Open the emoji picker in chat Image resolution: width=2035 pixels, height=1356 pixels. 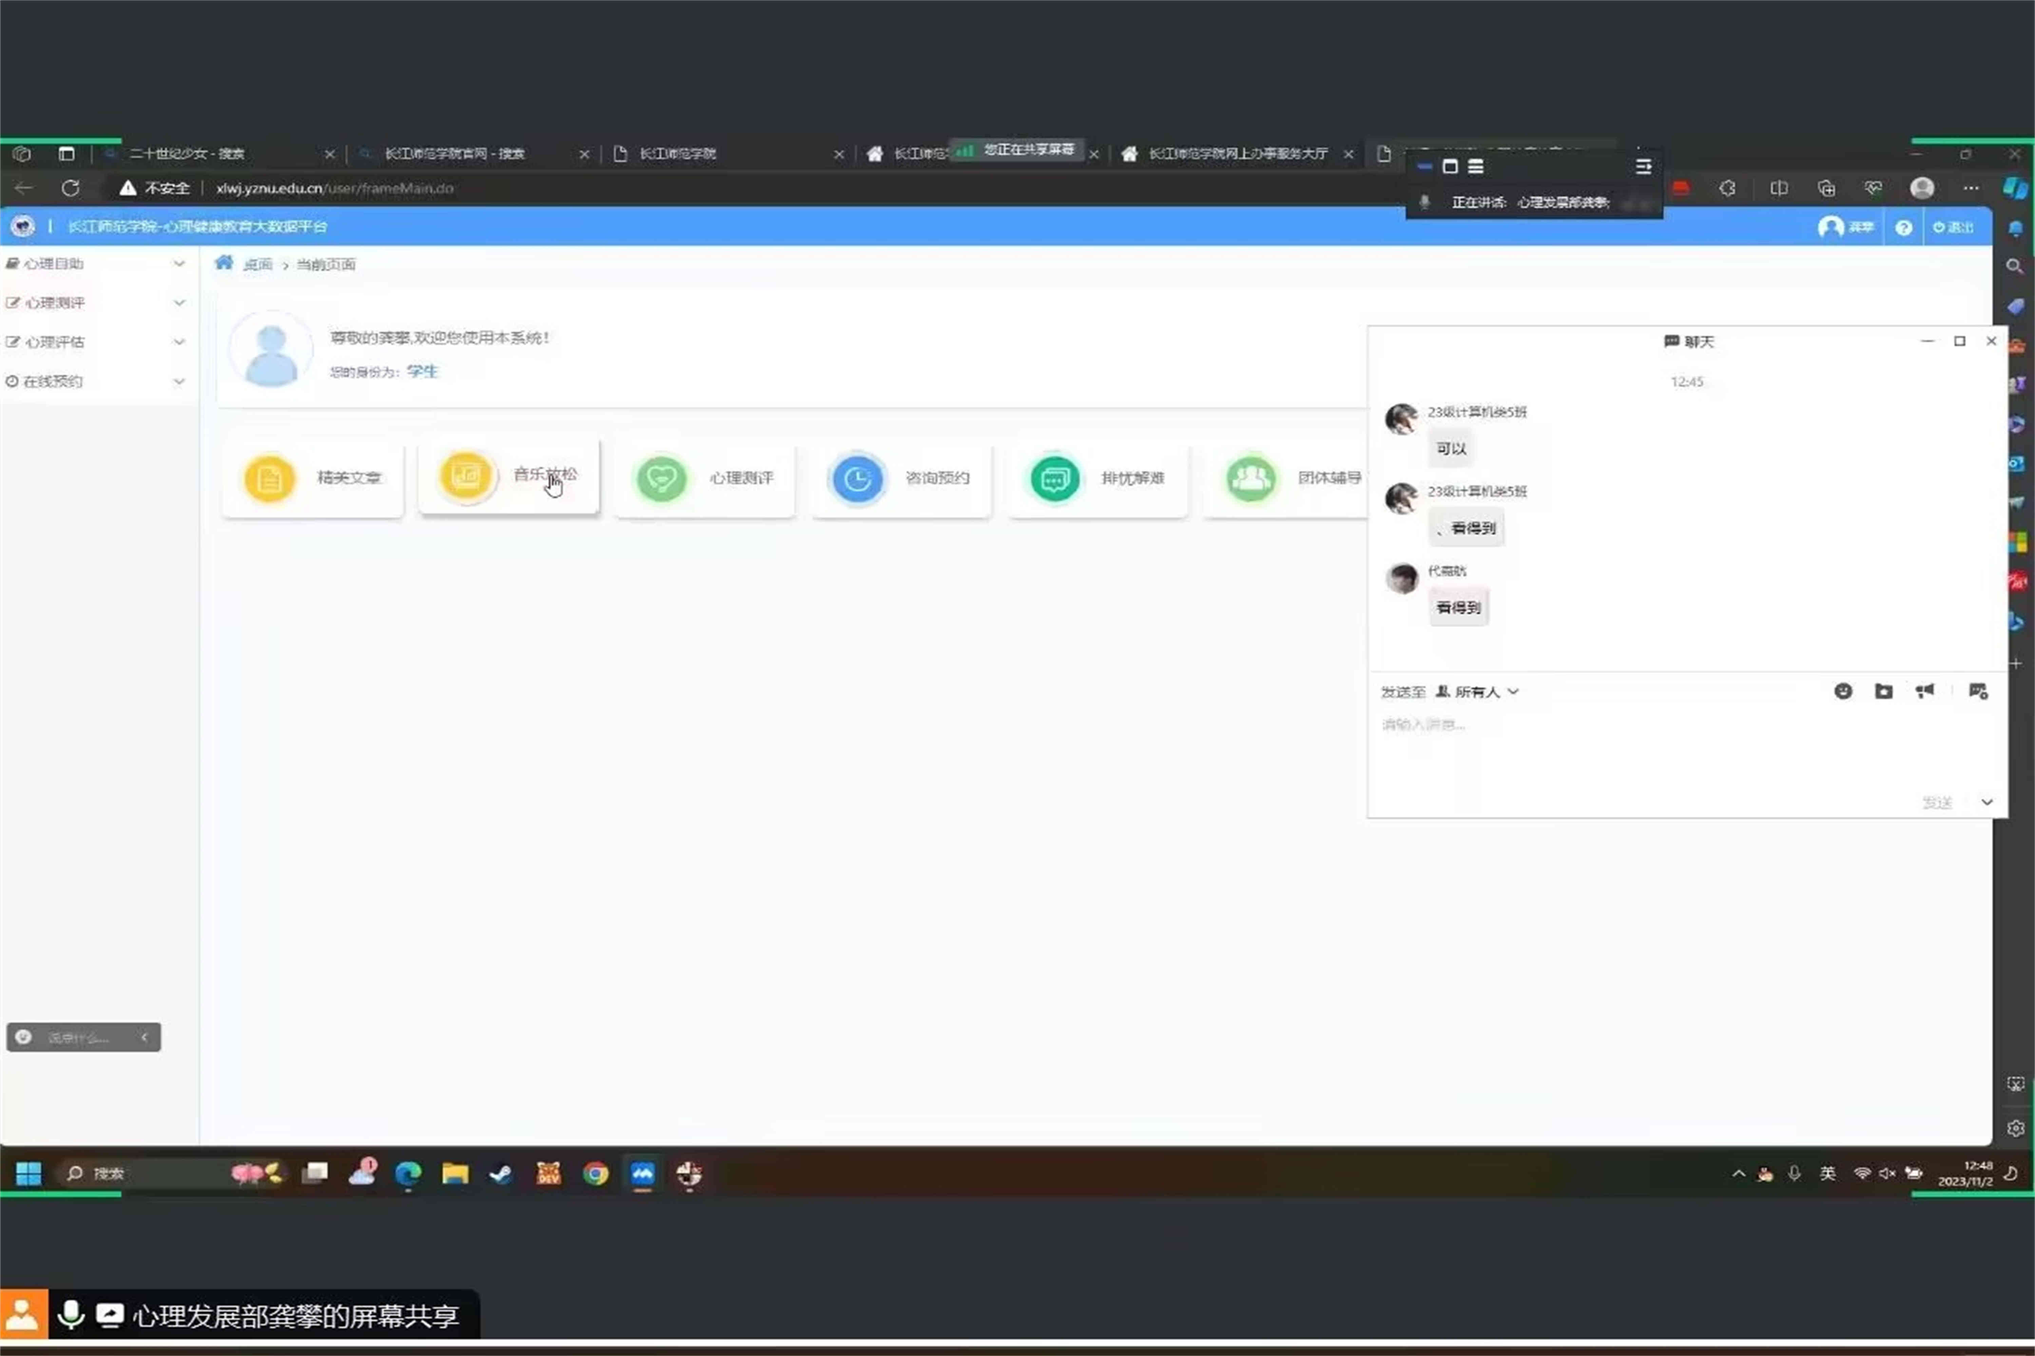[1843, 691]
